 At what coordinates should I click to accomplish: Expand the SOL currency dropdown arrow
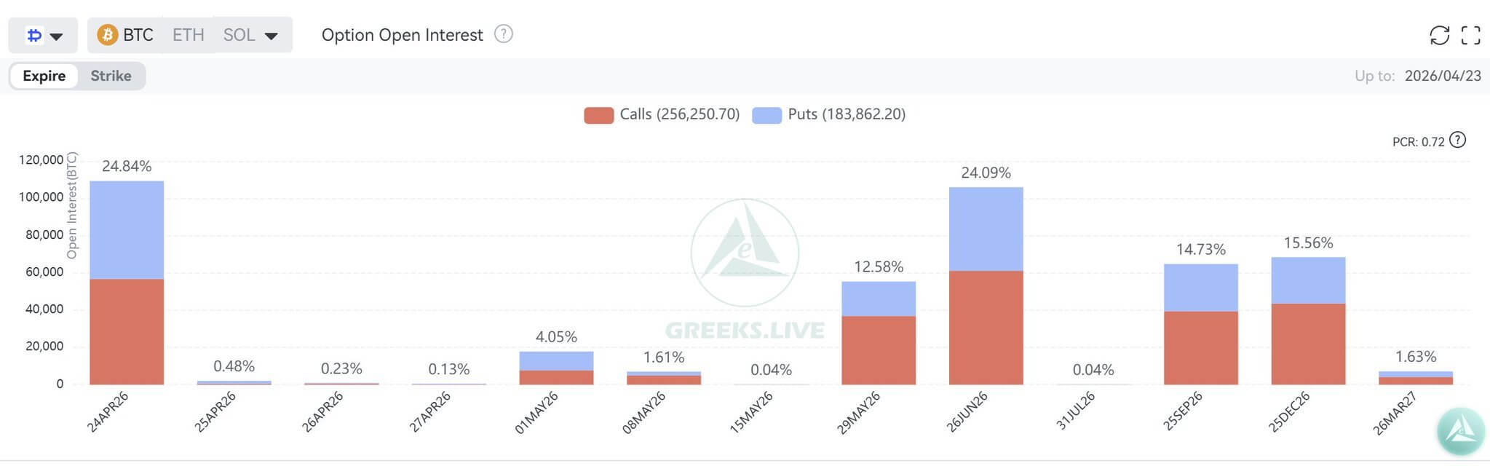tap(271, 34)
